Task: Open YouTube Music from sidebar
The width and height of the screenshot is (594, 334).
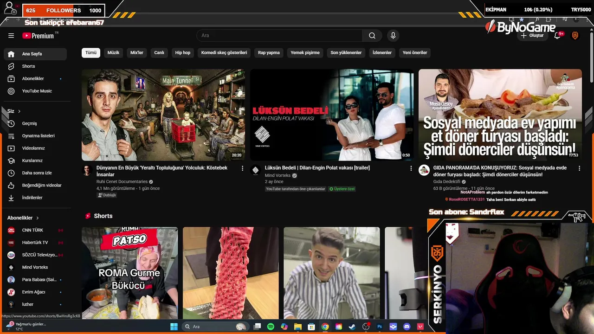Action: tap(35, 91)
